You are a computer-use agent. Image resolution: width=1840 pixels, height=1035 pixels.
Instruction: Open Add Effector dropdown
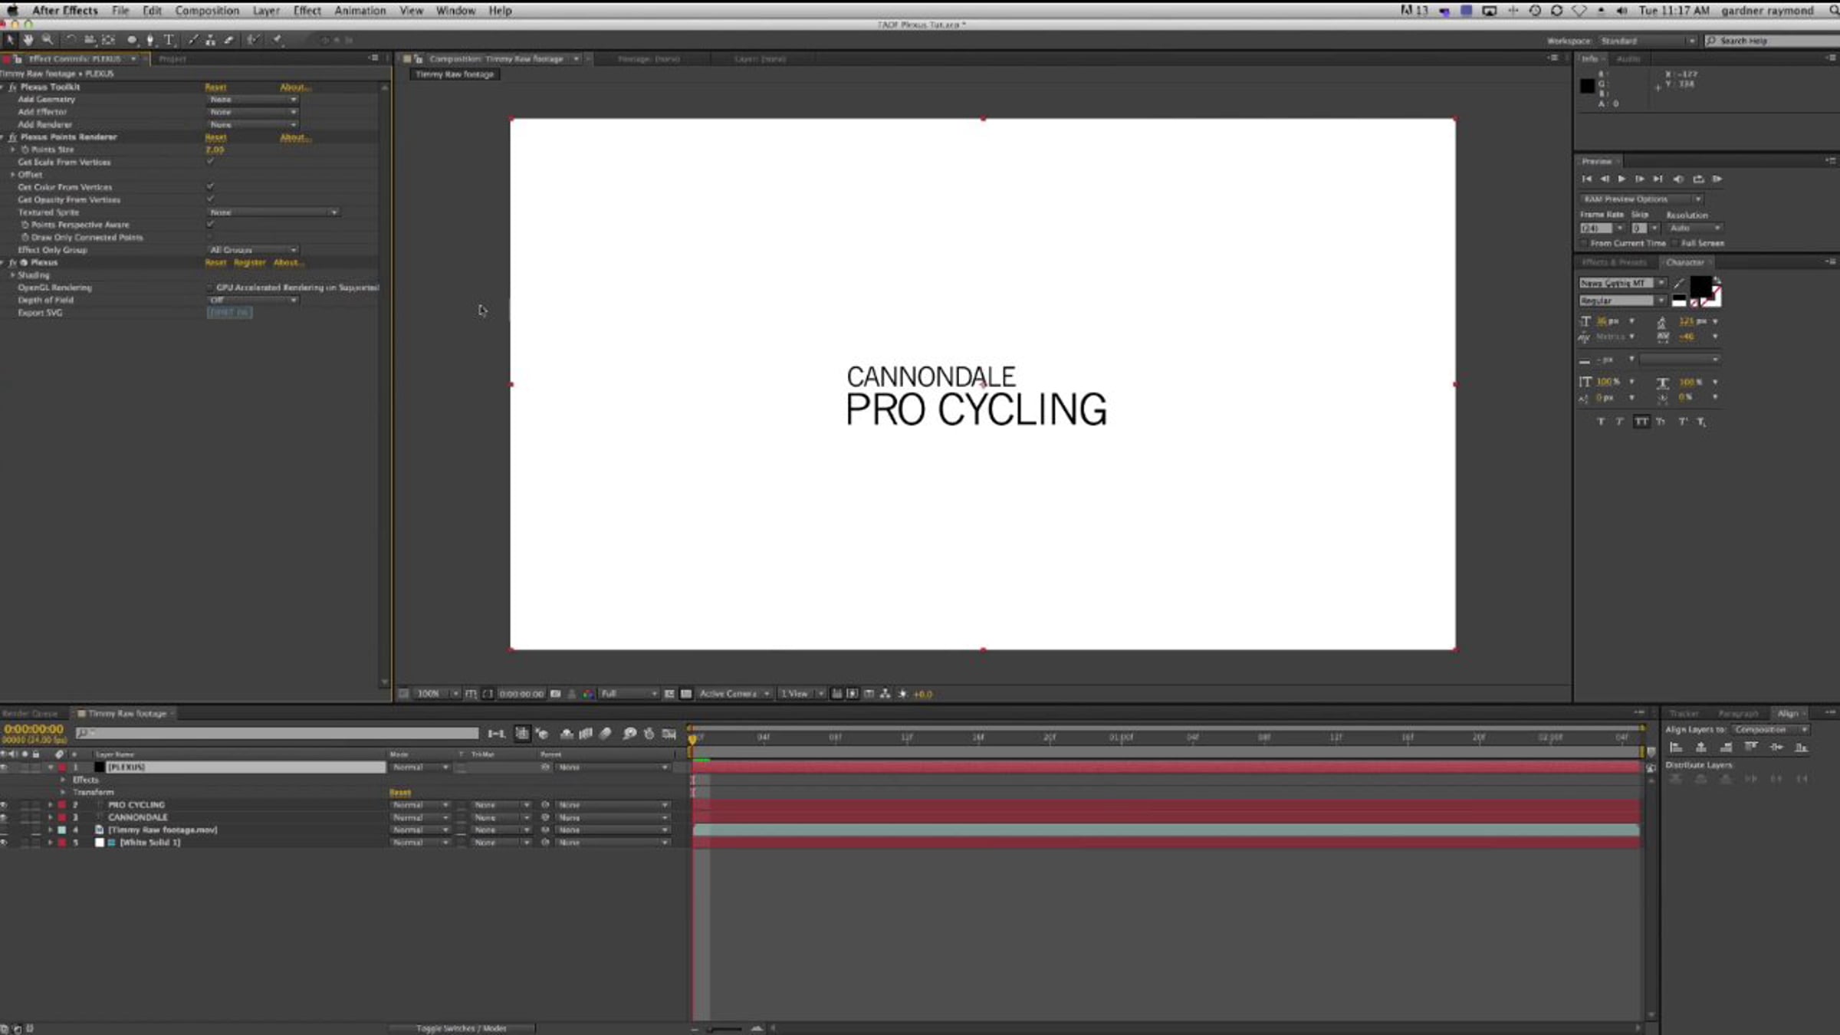coord(253,112)
